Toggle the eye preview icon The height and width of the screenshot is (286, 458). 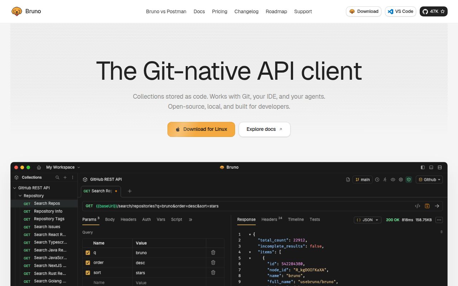point(393,179)
